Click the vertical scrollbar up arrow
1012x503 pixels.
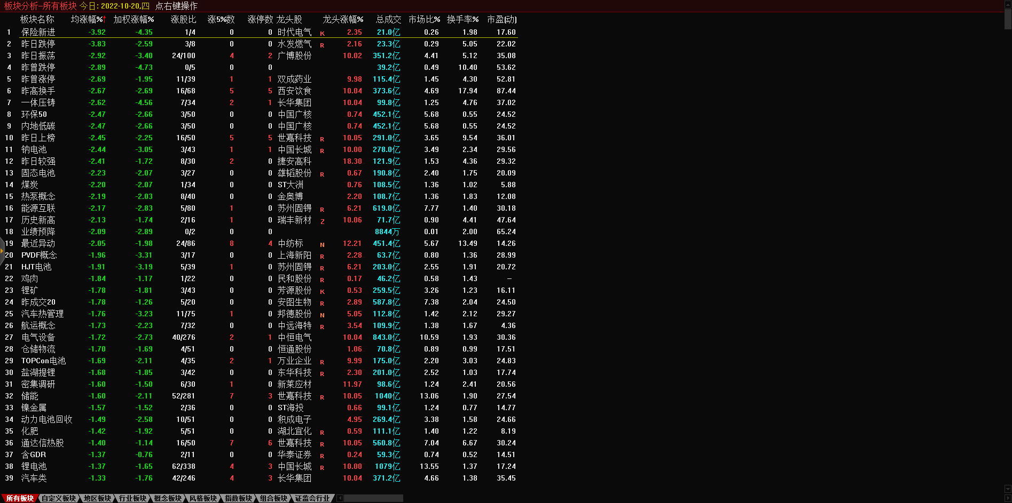[x=1008, y=5]
